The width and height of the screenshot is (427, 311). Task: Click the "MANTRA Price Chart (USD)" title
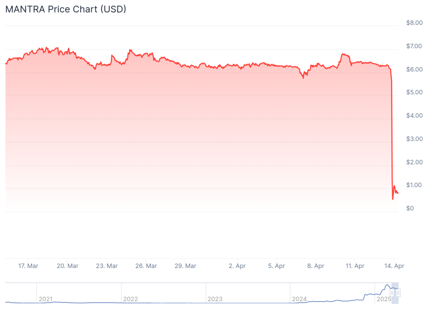point(65,9)
